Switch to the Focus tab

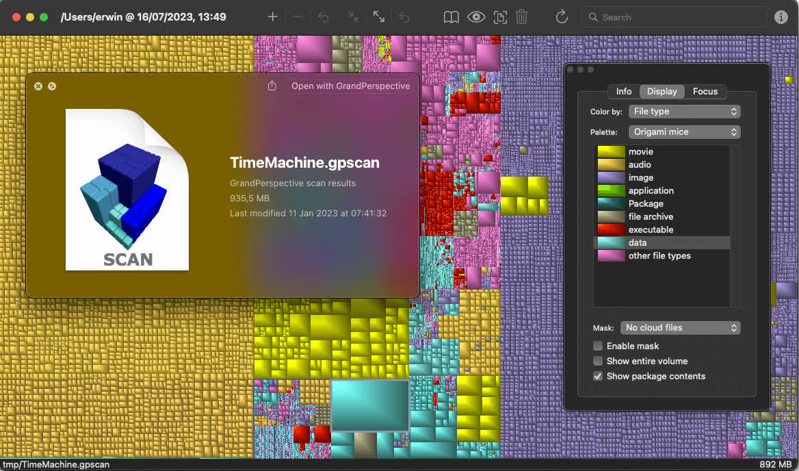coord(705,91)
